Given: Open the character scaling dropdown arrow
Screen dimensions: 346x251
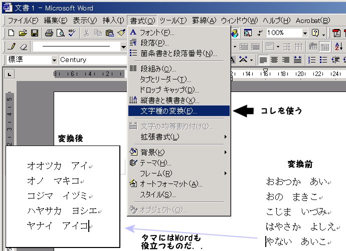Looking at the screenshot, I should point(251,59).
